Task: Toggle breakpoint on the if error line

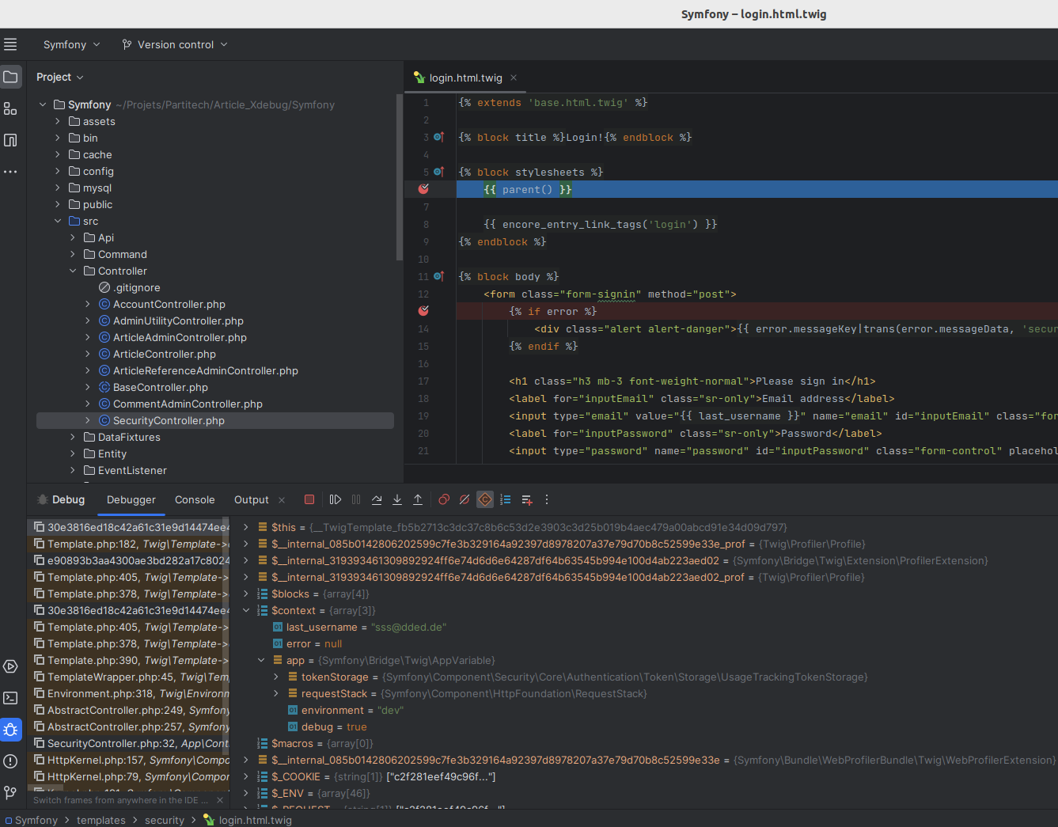Action: 423,311
